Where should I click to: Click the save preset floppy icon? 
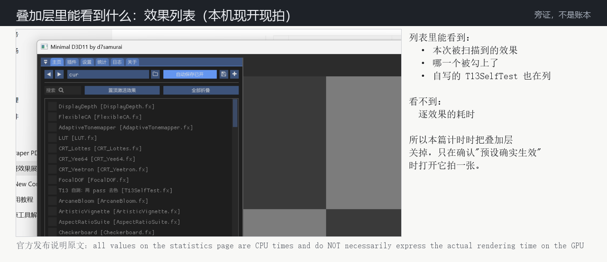click(224, 74)
